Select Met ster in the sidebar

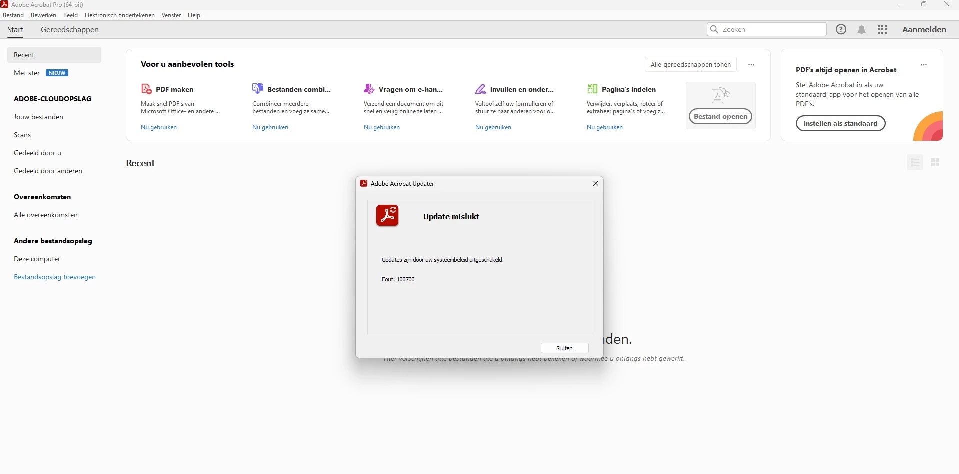(x=27, y=73)
